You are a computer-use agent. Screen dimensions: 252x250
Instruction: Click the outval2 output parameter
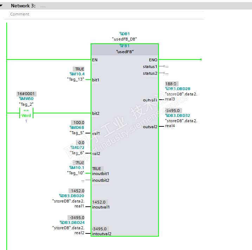[150, 127]
